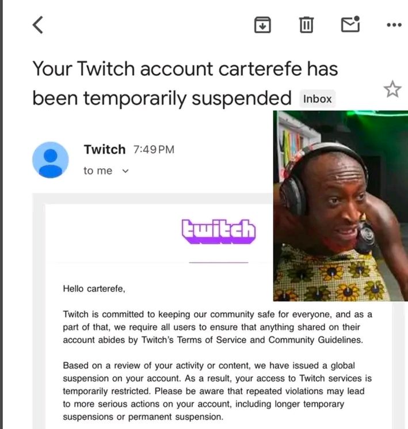Mark the email as unread via envelope icon

coord(350,24)
